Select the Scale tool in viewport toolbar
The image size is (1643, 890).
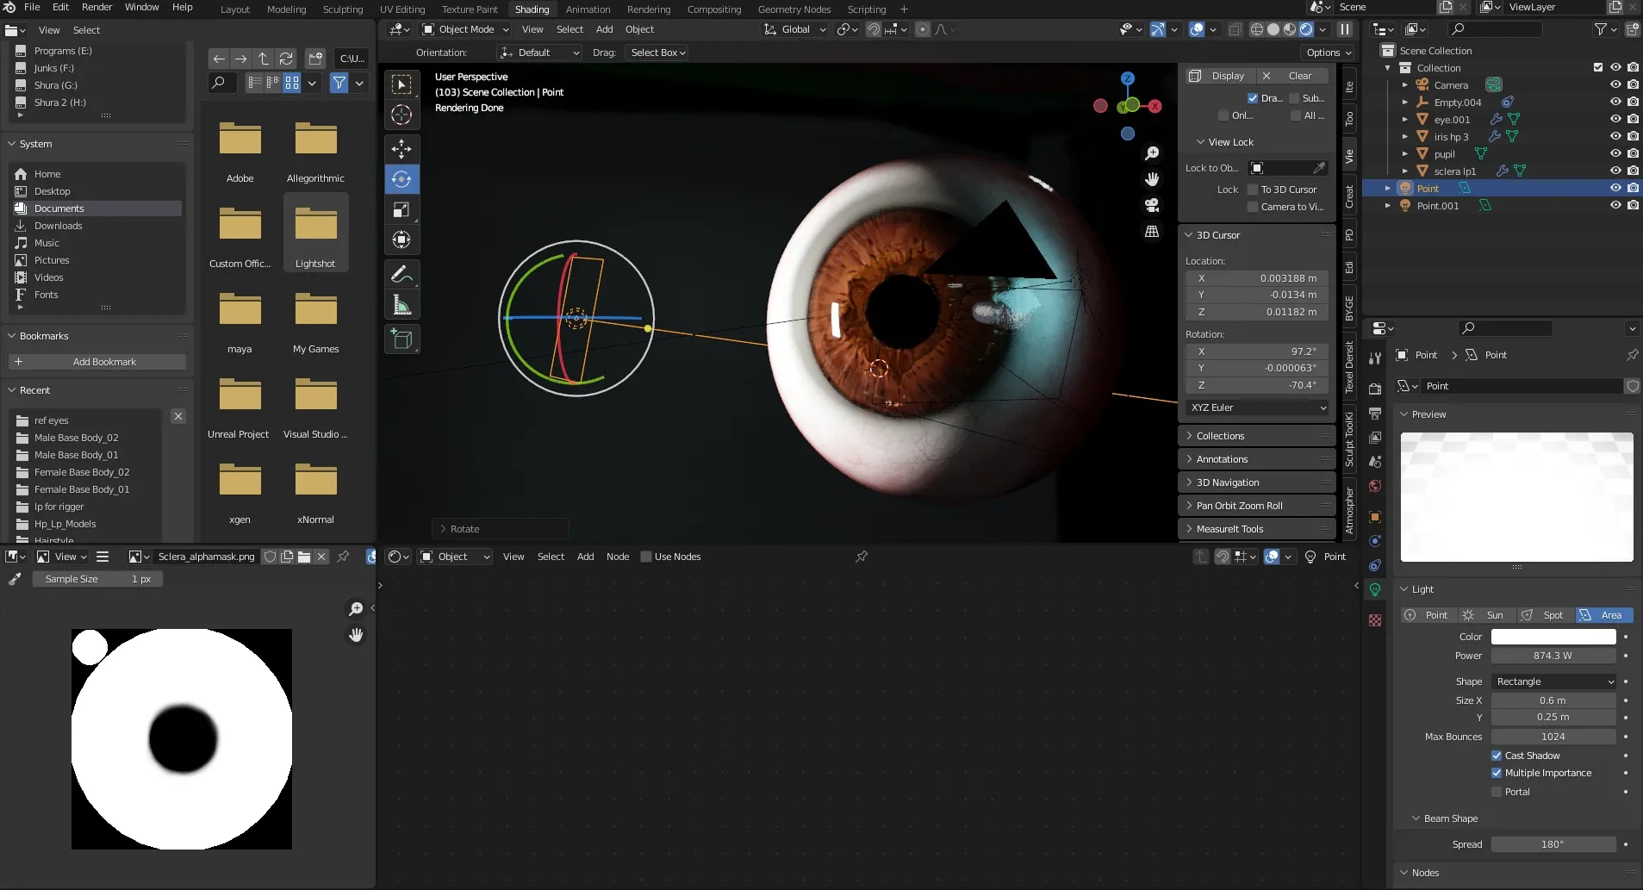(401, 209)
